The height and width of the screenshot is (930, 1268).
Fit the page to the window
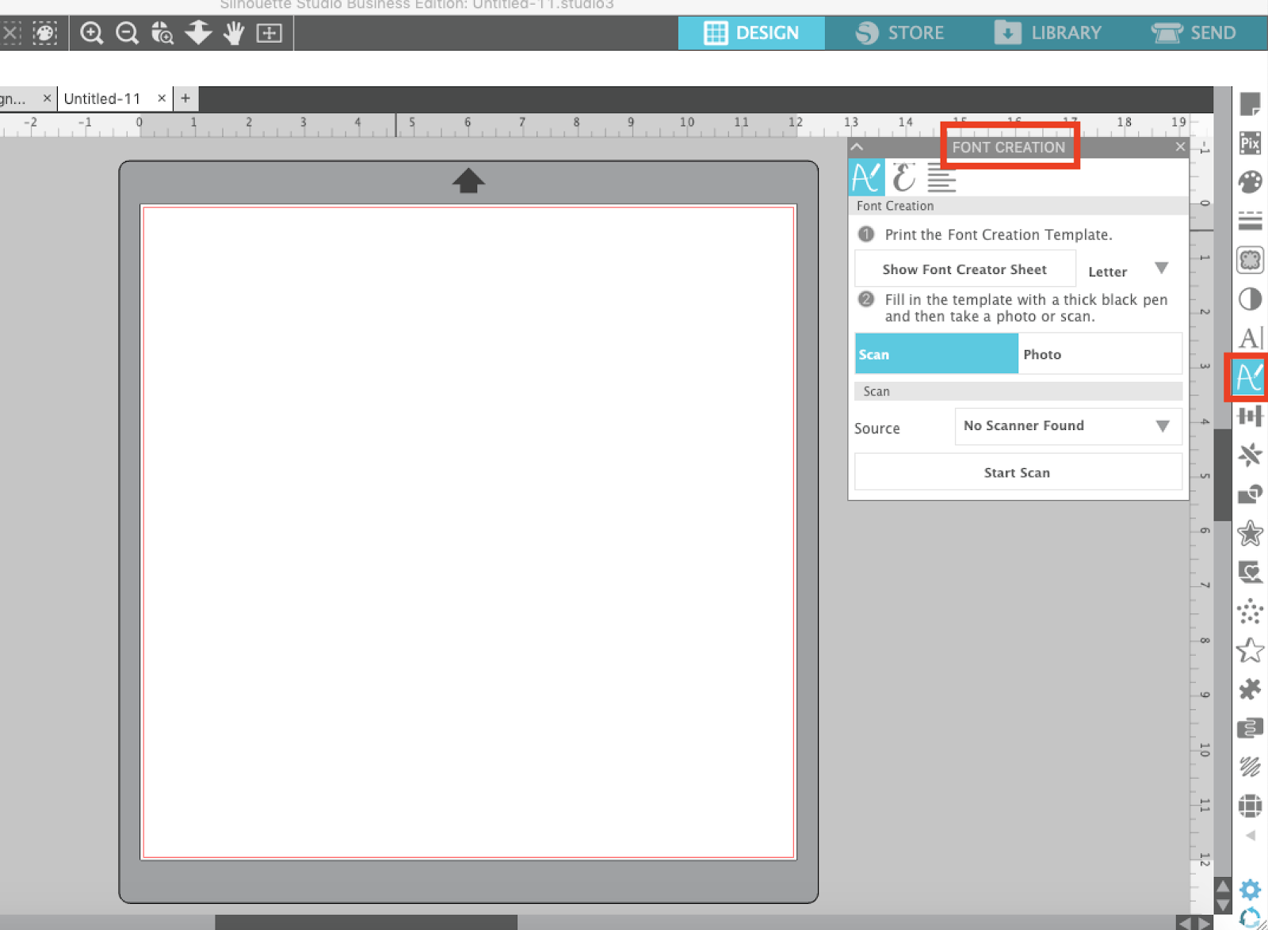pos(269,33)
